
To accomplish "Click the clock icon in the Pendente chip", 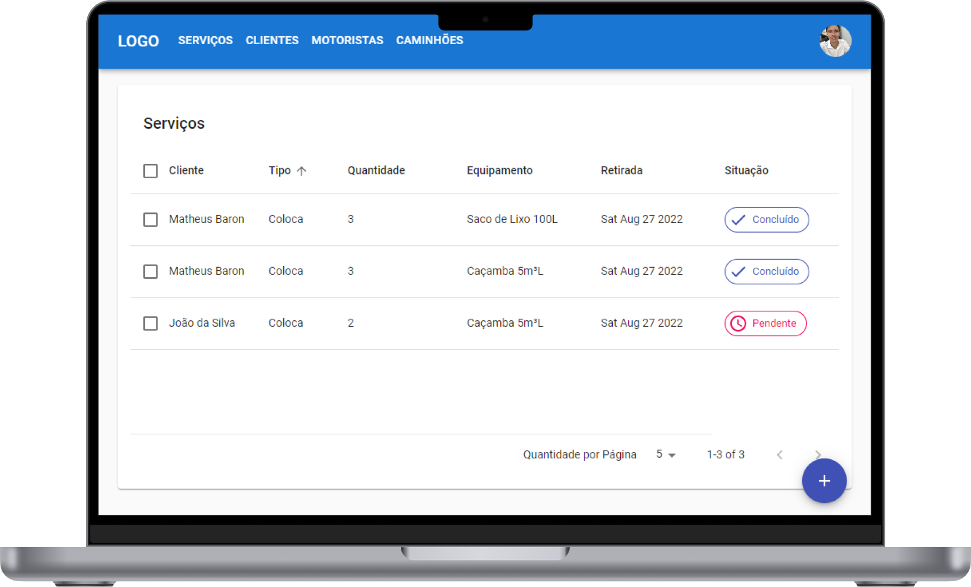I will (x=738, y=324).
